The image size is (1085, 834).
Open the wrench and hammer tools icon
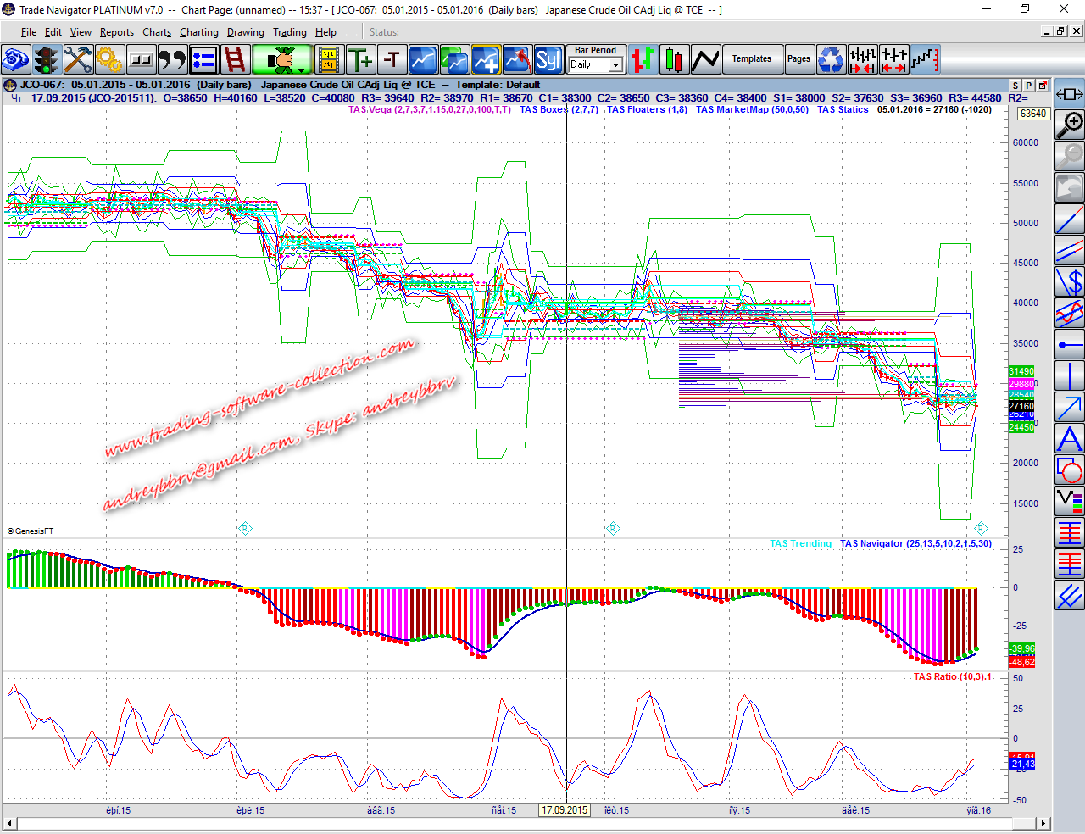pos(78,60)
